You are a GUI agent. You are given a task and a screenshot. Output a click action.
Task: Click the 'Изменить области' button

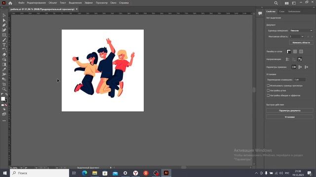pos(301,43)
